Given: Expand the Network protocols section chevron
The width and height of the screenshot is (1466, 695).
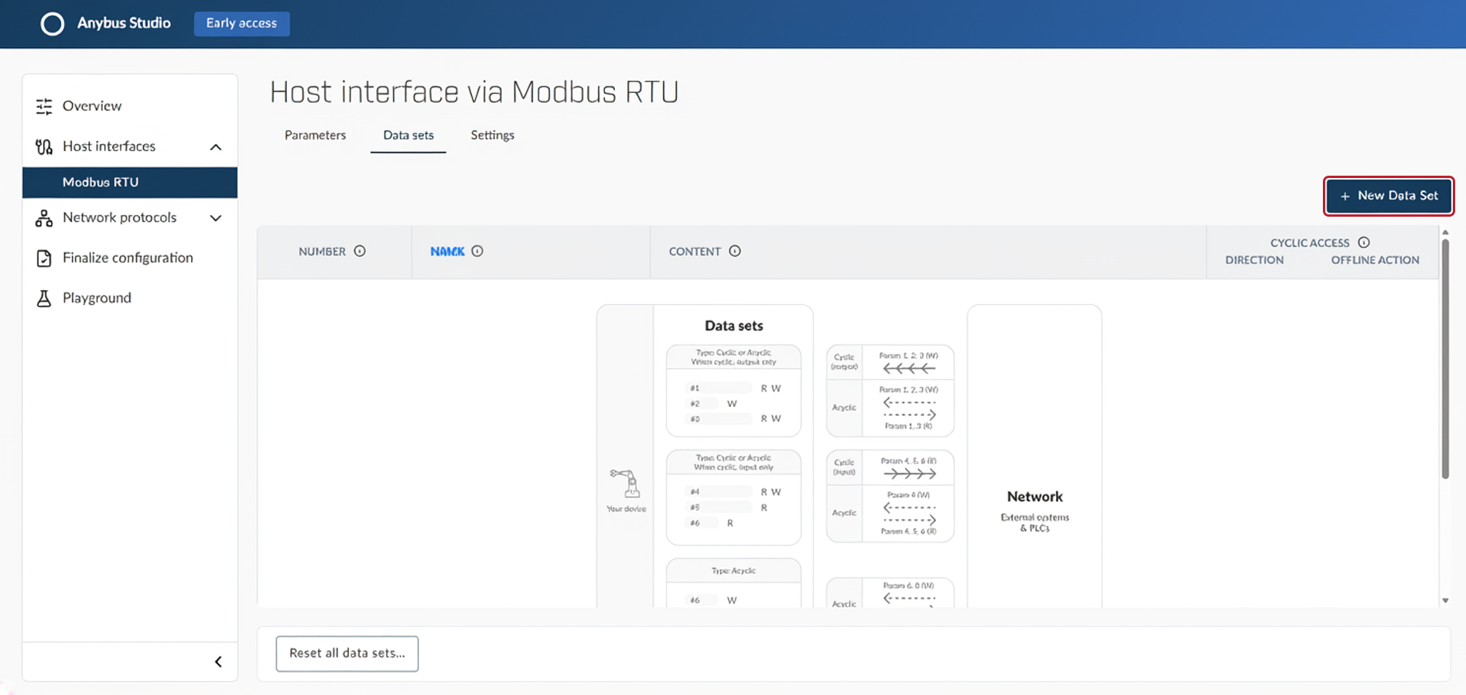Looking at the screenshot, I should click(216, 218).
